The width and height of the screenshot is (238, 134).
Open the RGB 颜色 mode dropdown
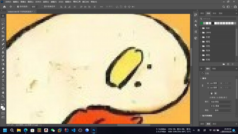pyautogui.click(x=221, y=102)
